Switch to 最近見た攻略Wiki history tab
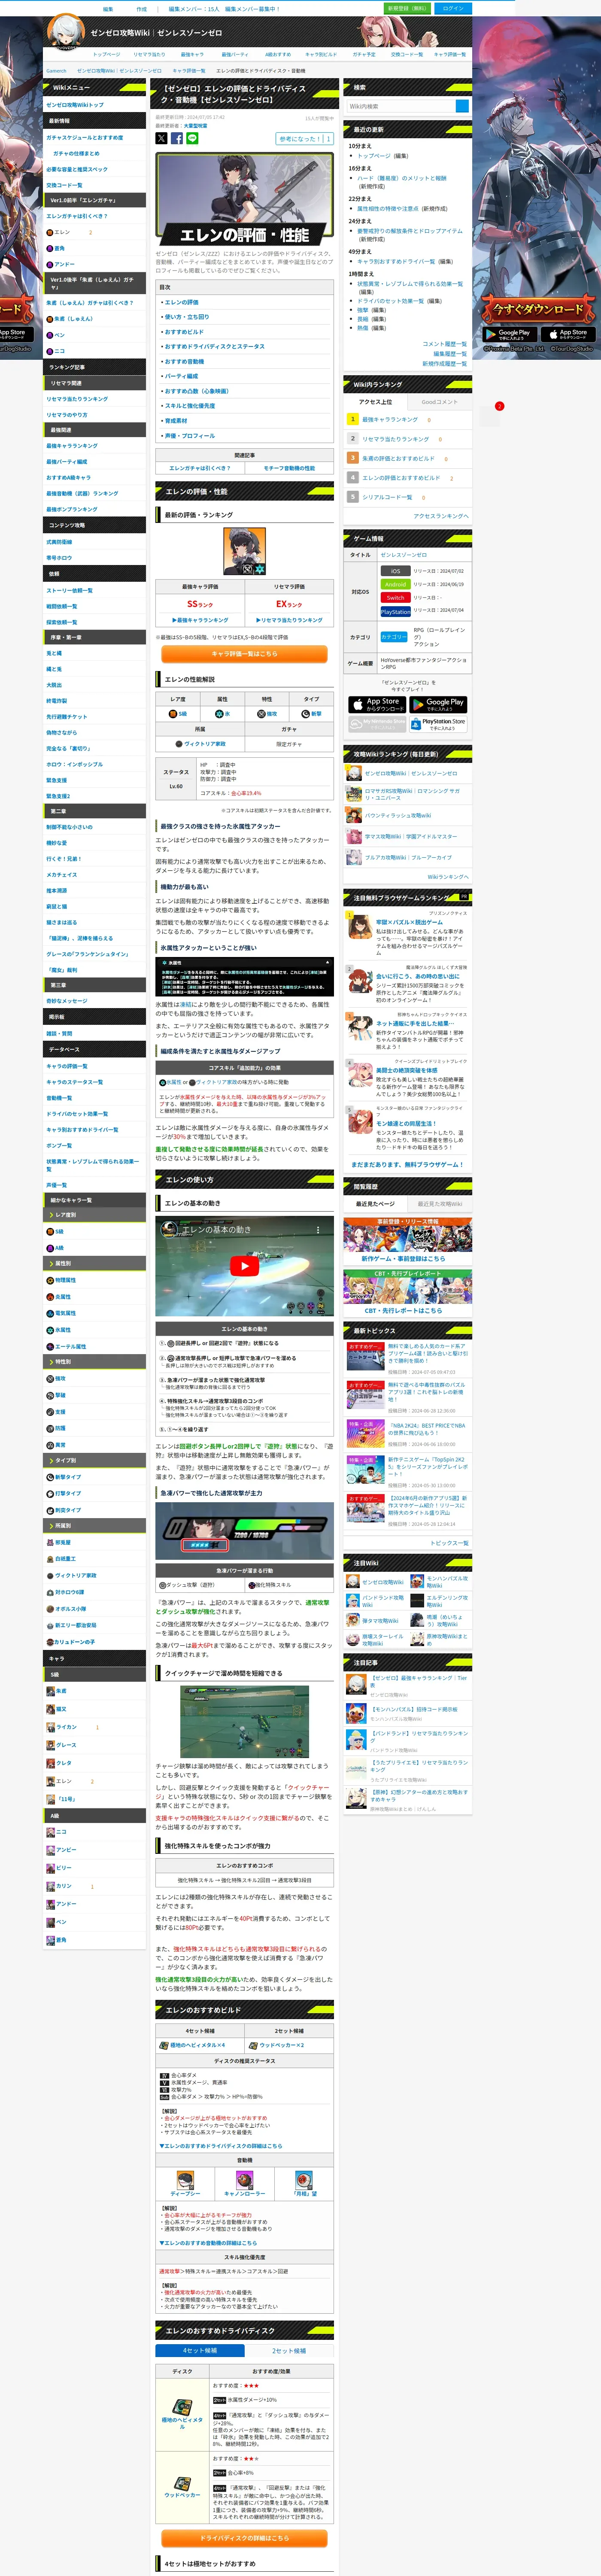This screenshot has height=2576, width=601. click(439, 1204)
